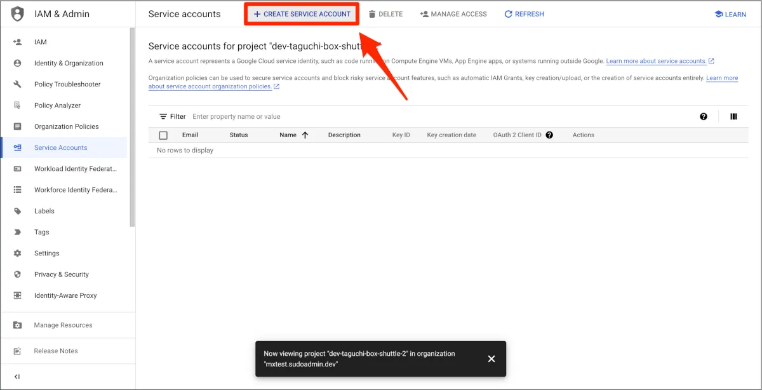The image size is (762, 390).
Task: Click the Policy Troubleshooter wrench icon
Action: [x=18, y=84]
